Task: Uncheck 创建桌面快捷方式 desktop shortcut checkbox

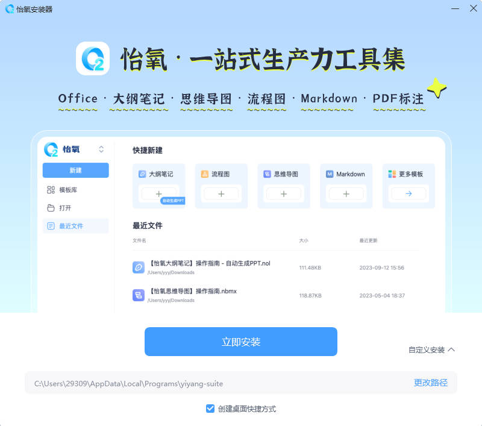Action: click(x=210, y=409)
